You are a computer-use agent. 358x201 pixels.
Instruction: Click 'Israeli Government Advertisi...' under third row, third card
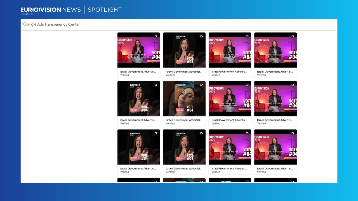[x=229, y=169]
